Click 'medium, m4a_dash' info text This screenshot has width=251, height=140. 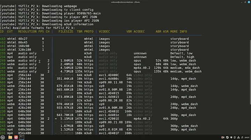tap(185, 68)
